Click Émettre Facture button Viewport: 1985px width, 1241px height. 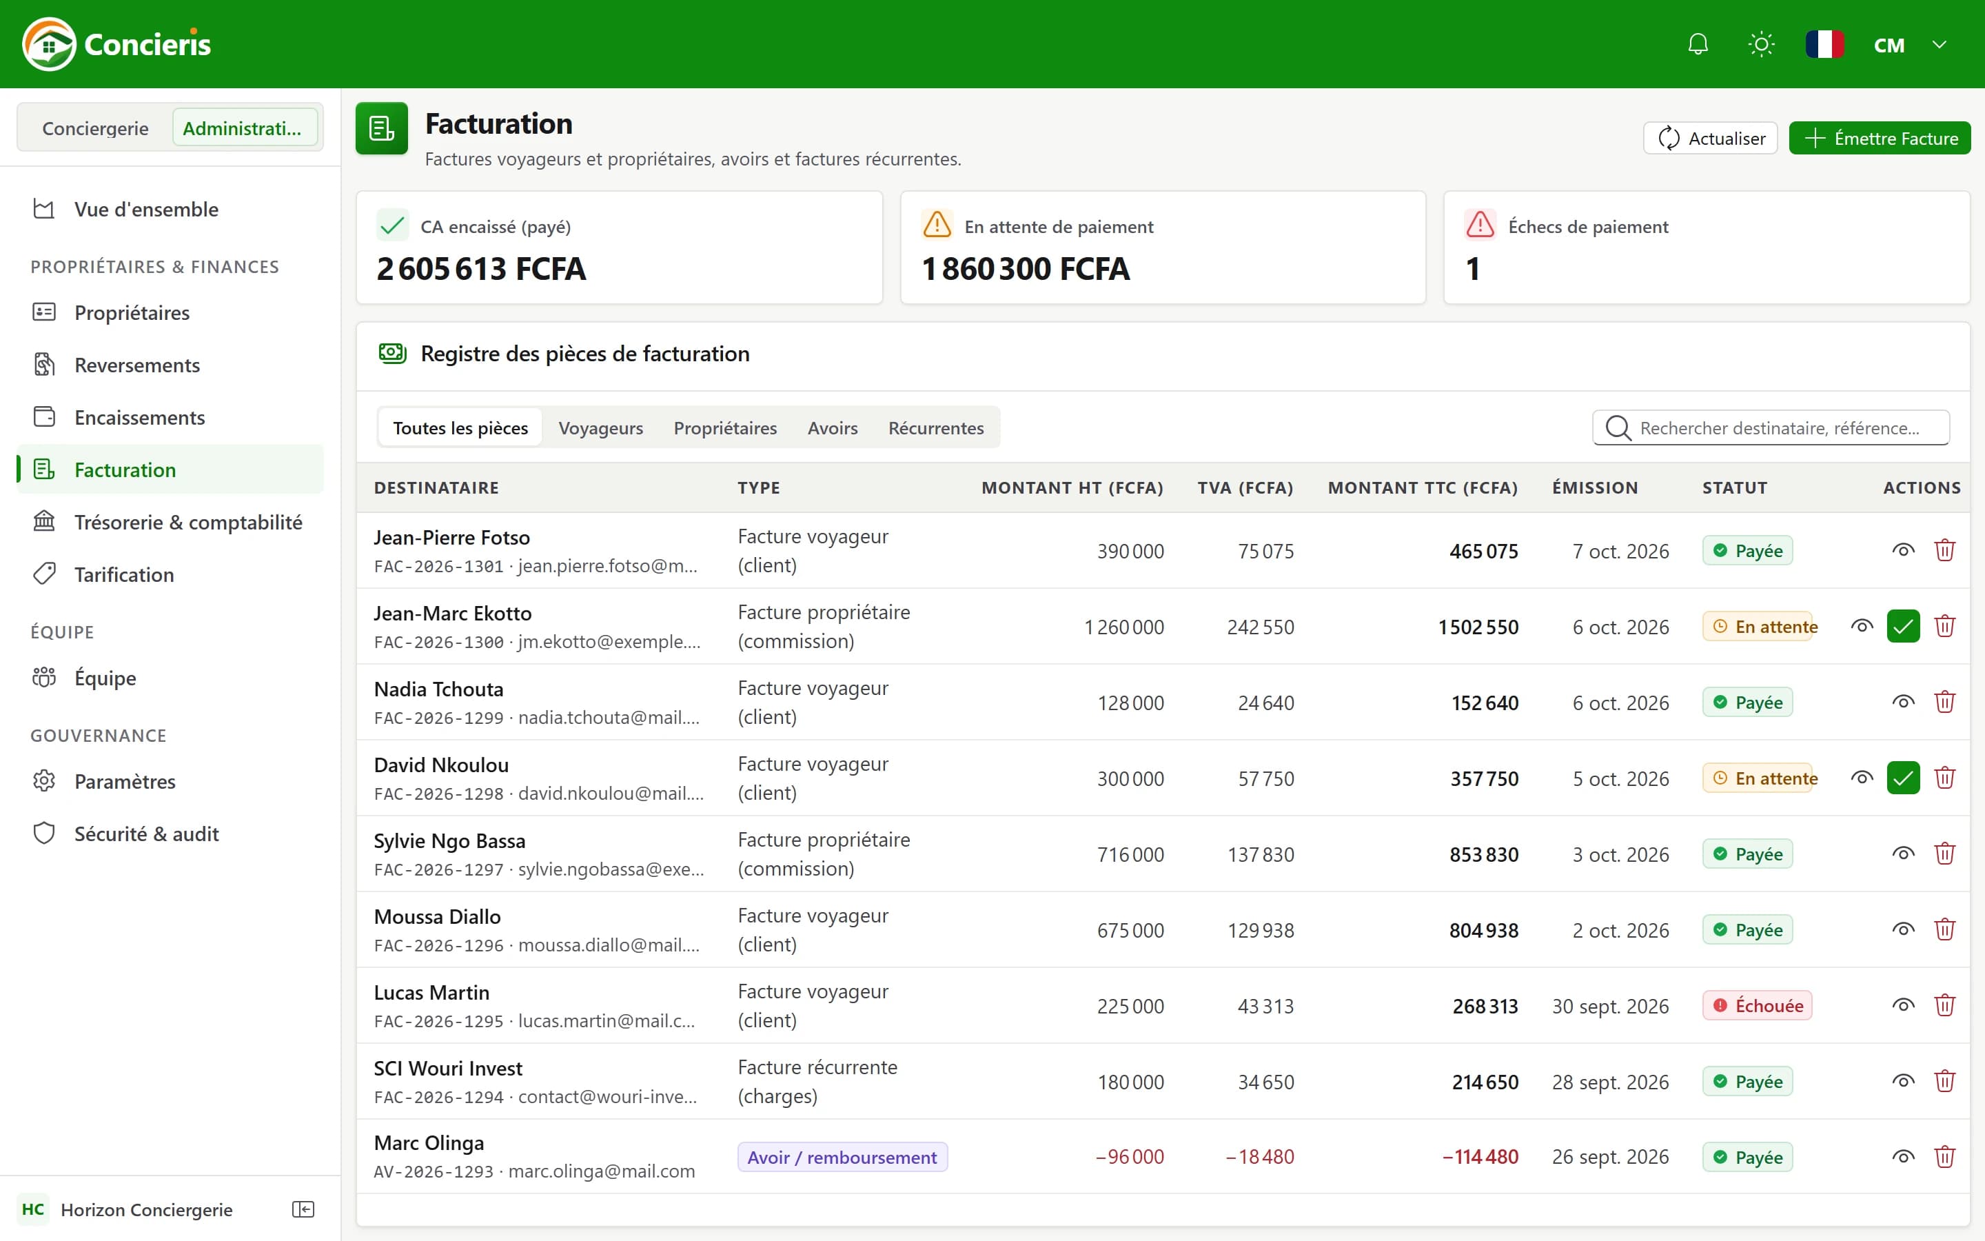[1879, 138]
